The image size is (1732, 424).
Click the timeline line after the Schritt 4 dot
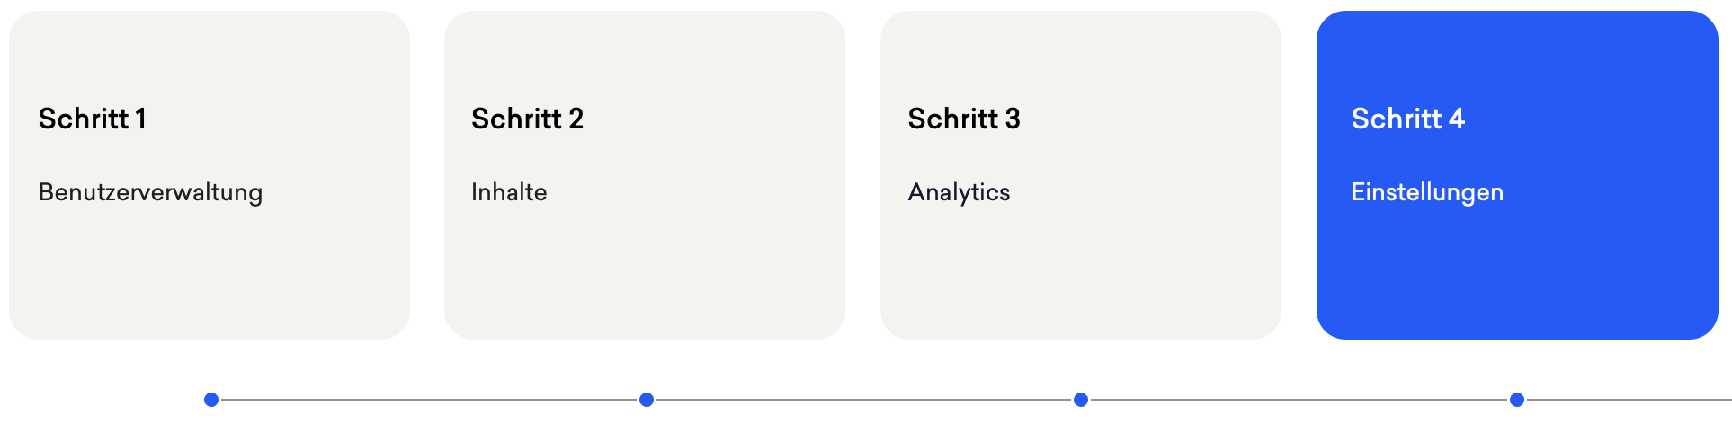coord(1629,400)
